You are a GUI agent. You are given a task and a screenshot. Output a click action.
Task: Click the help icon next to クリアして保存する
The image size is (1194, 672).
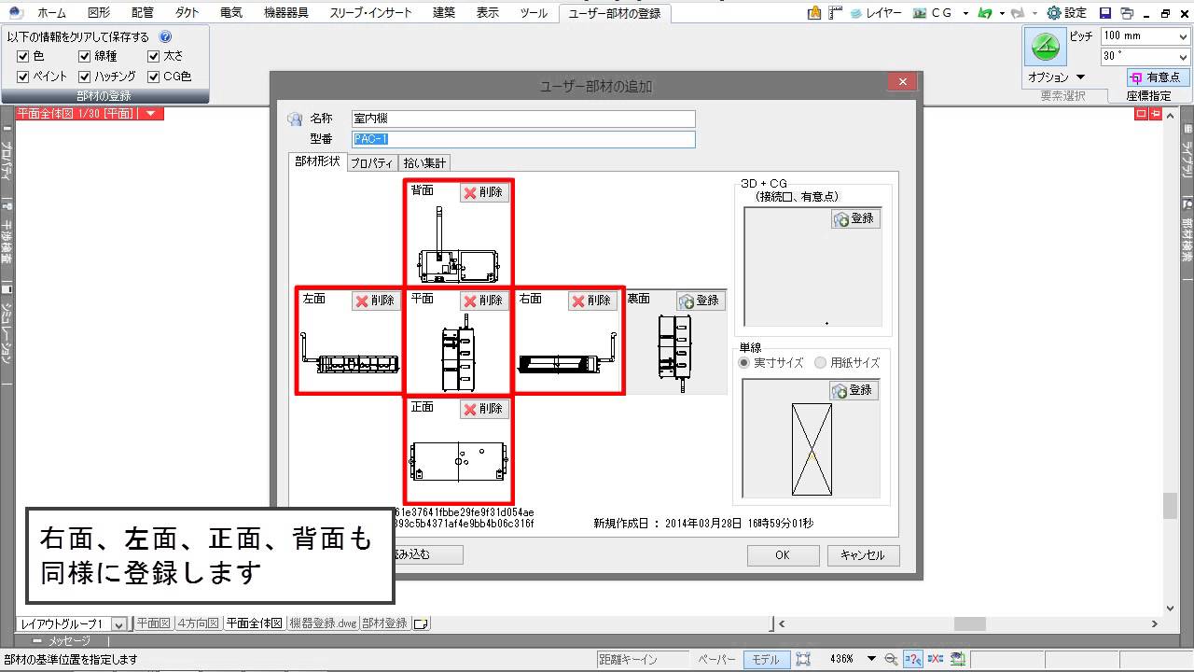(165, 36)
